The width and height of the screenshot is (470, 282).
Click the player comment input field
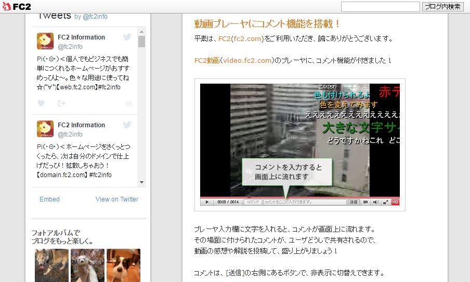[x=305, y=202]
